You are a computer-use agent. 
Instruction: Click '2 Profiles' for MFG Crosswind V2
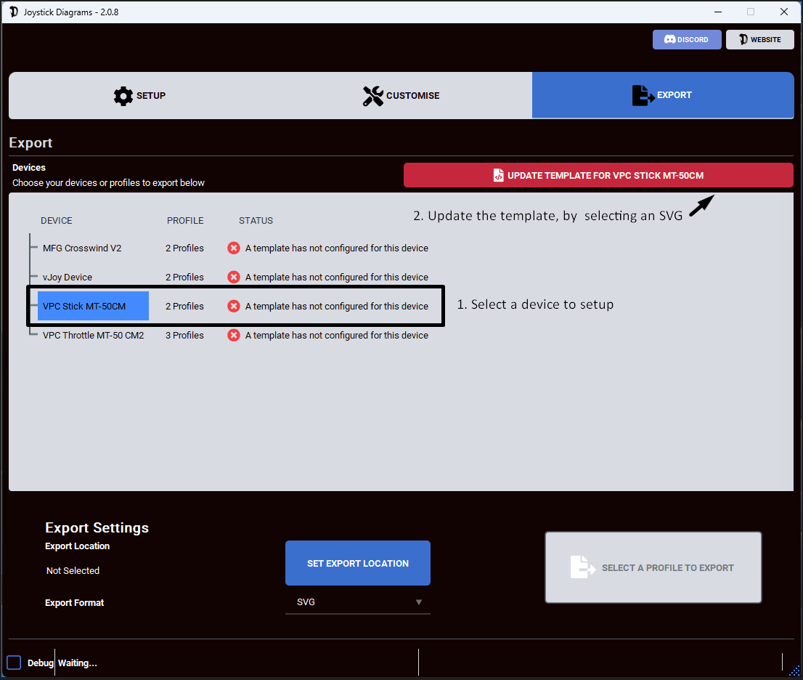tap(184, 248)
